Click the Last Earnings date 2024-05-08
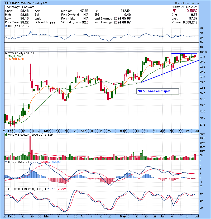This screenshot has width=211, height=219. pos(122,18)
